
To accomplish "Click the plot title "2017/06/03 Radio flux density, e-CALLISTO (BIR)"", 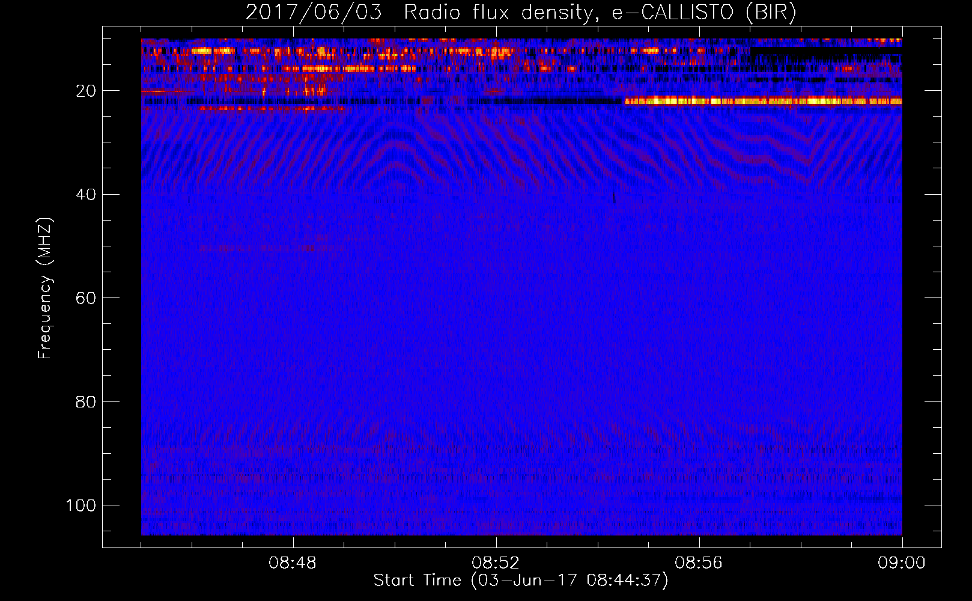I will pyautogui.click(x=521, y=13).
